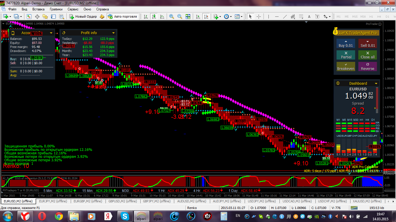
Task: Select the Text tool (A)
Action: [309, 16]
